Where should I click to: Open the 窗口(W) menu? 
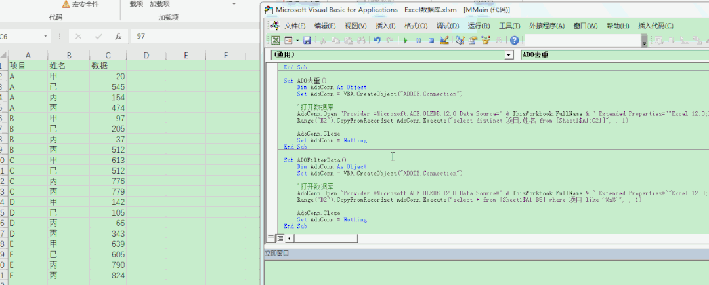pos(586,26)
